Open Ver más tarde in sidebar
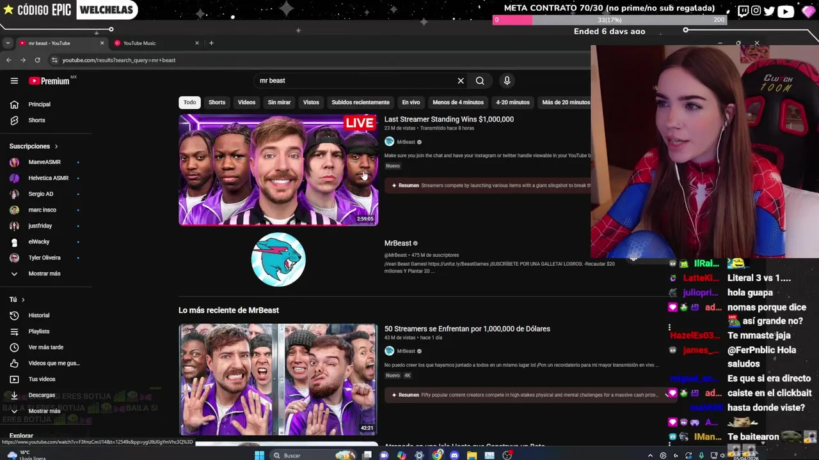This screenshot has width=819, height=460. point(45,347)
